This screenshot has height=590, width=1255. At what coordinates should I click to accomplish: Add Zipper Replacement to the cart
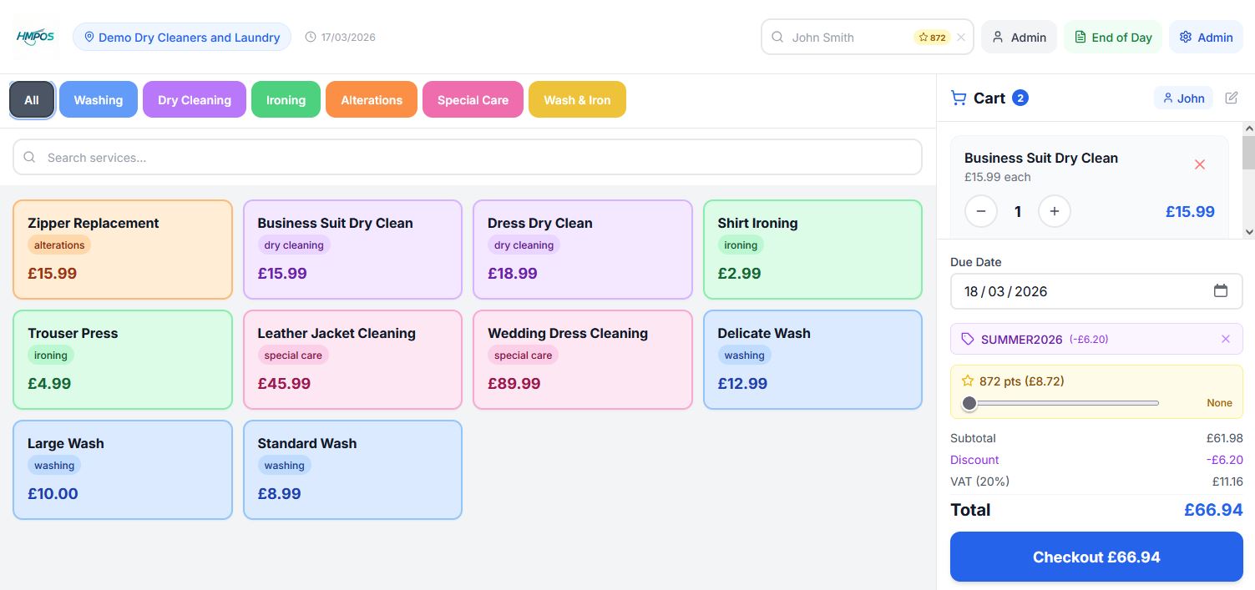[x=123, y=250]
